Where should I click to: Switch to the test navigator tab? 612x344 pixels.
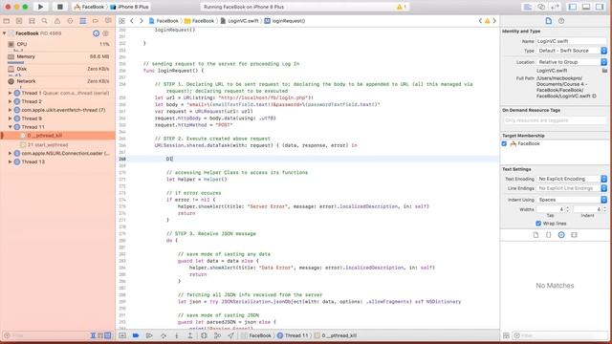70,21
